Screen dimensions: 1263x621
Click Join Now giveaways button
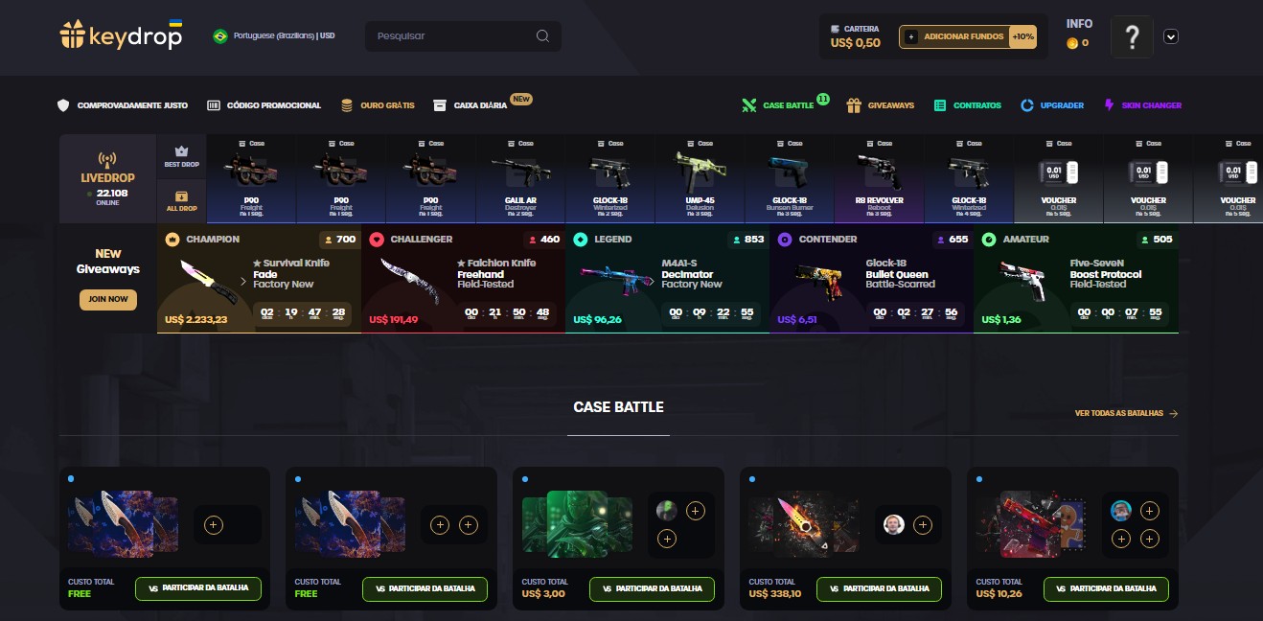pos(108,299)
